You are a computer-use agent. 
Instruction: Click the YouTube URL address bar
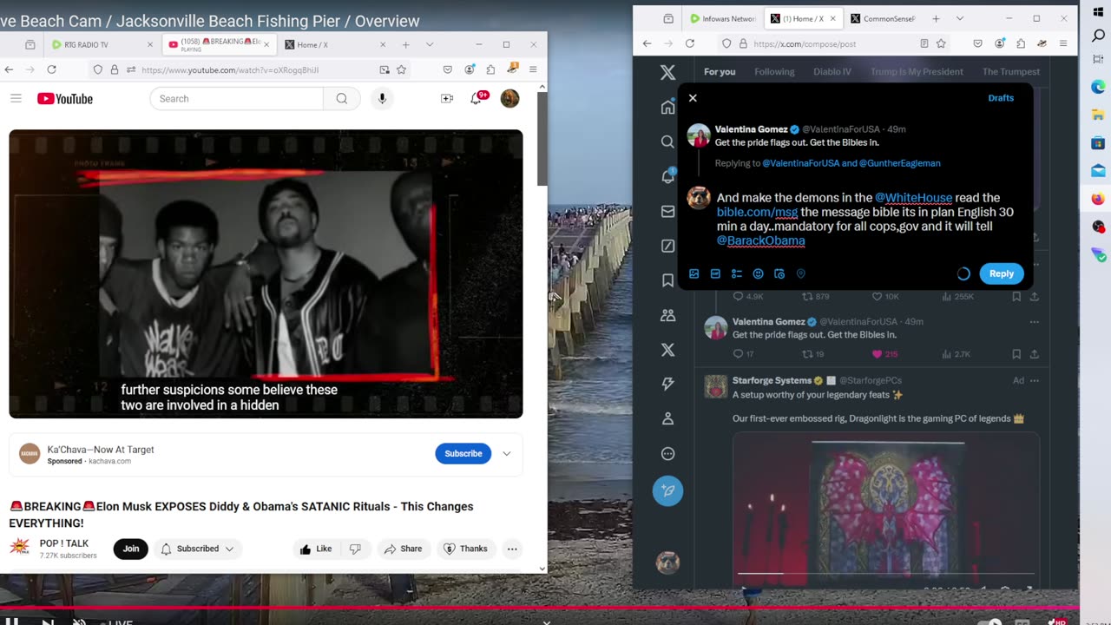click(252, 69)
